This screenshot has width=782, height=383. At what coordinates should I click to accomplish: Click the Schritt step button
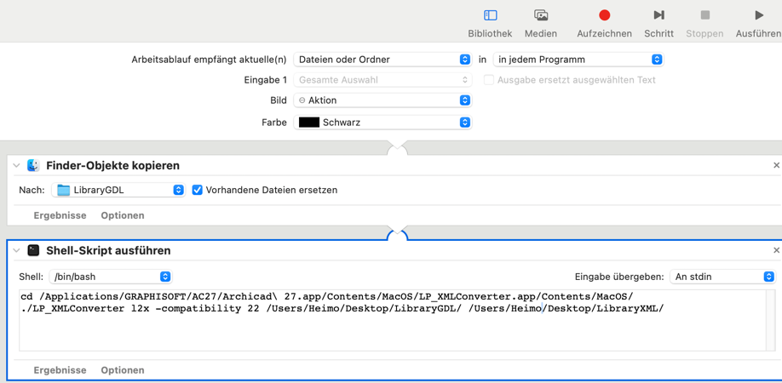pyautogui.click(x=658, y=22)
